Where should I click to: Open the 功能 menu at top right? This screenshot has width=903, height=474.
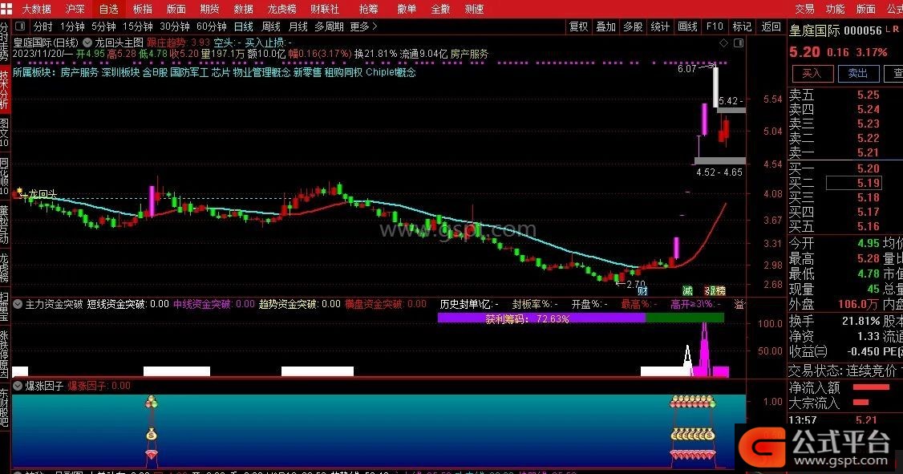click(x=835, y=9)
